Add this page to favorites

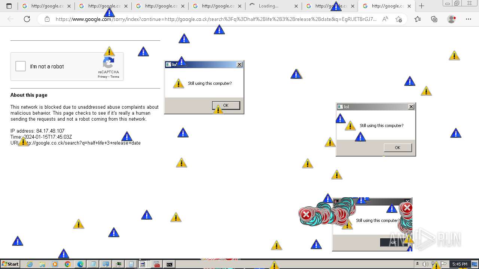pos(399,19)
